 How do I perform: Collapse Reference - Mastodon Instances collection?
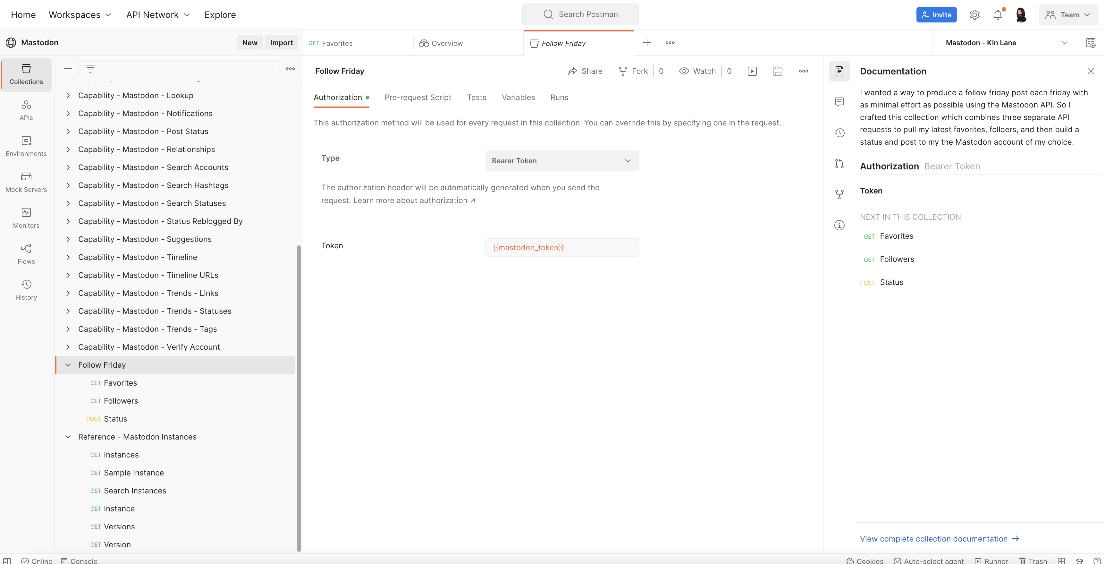[x=68, y=437]
